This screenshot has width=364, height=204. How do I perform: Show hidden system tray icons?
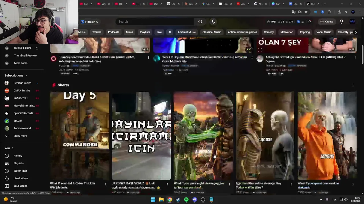click(x=321, y=199)
